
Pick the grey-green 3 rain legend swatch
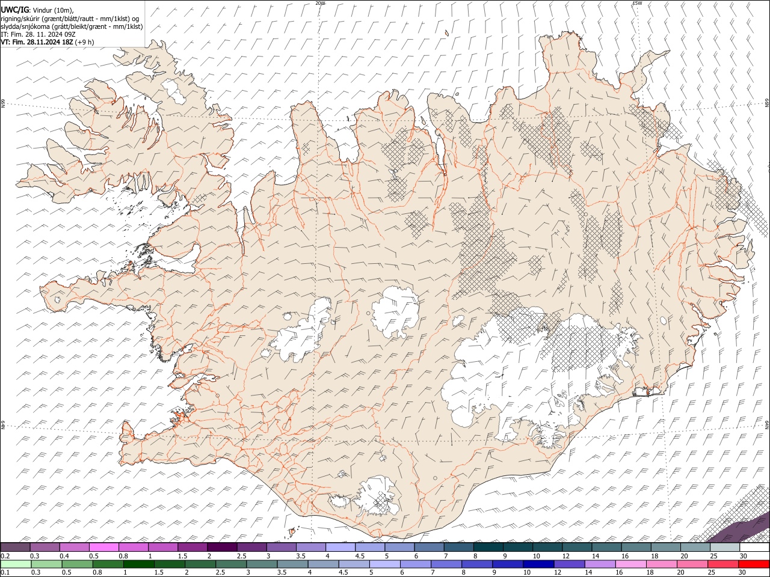tap(261, 564)
